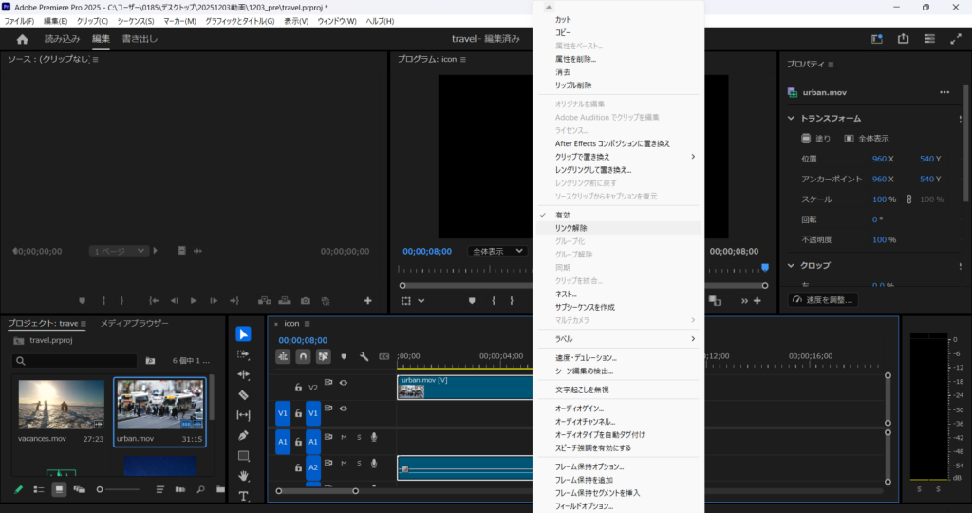
Task: Toggle timeline snapping magnet button
Action: coord(303,356)
